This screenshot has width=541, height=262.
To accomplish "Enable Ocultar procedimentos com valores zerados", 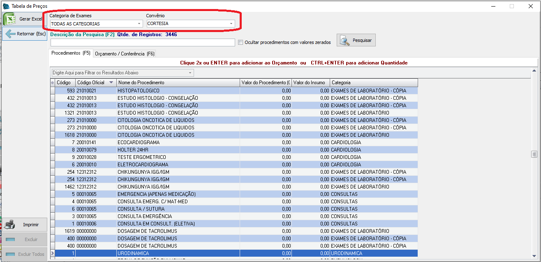I will (240, 42).
